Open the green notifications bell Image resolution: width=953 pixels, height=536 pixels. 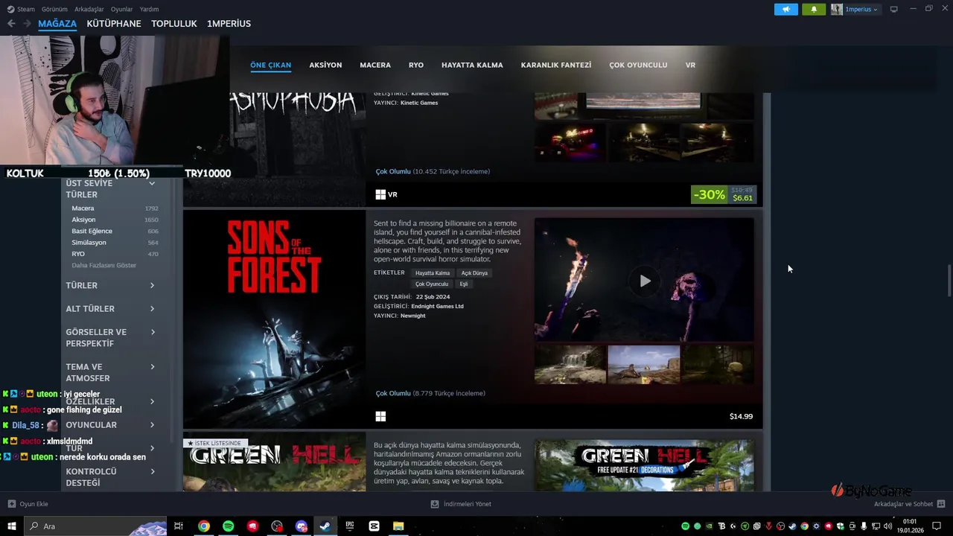[814, 10]
